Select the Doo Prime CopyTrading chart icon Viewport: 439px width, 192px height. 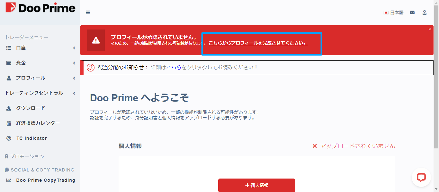[8, 180]
